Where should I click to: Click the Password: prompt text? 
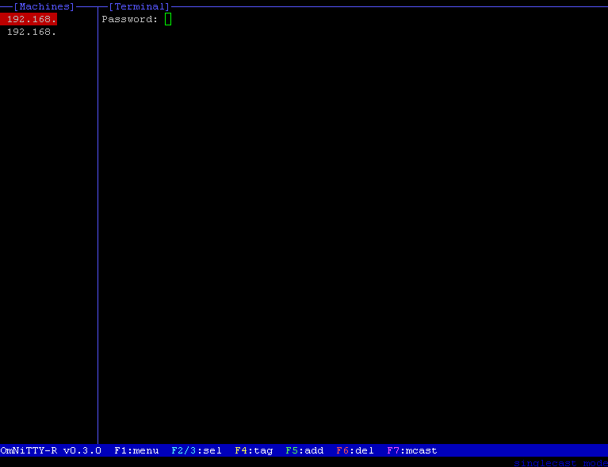coord(130,19)
